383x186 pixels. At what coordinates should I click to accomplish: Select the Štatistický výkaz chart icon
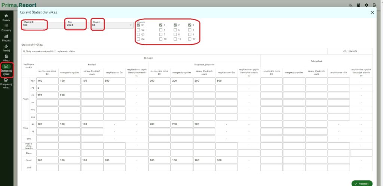pyautogui.click(x=6, y=67)
